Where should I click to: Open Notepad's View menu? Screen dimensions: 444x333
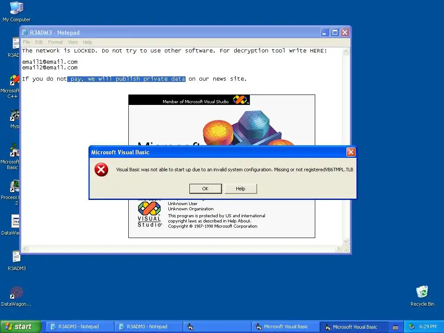73,42
